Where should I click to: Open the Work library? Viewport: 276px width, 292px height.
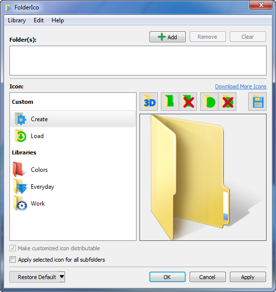point(73,204)
